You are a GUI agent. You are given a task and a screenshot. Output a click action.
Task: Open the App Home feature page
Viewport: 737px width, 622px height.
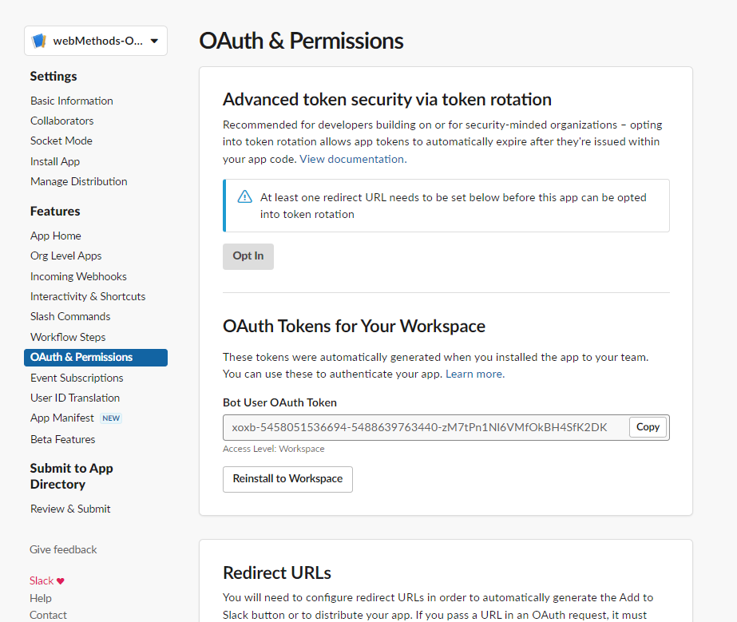[56, 236]
